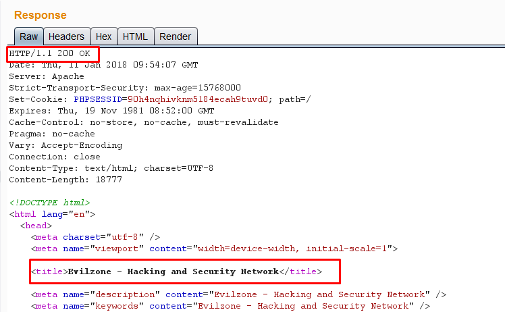Switch to the HTML tab
This screenshot has width=505, height=312.
[x=135, y=36]
